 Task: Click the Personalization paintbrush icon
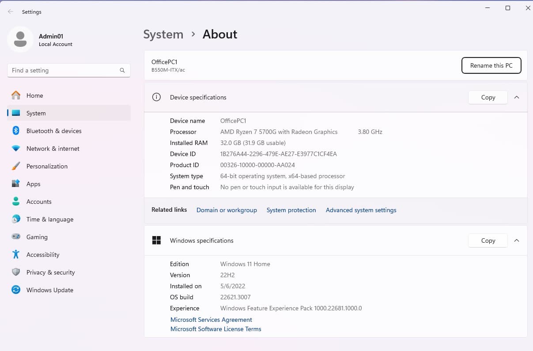(x=16, y=166)
